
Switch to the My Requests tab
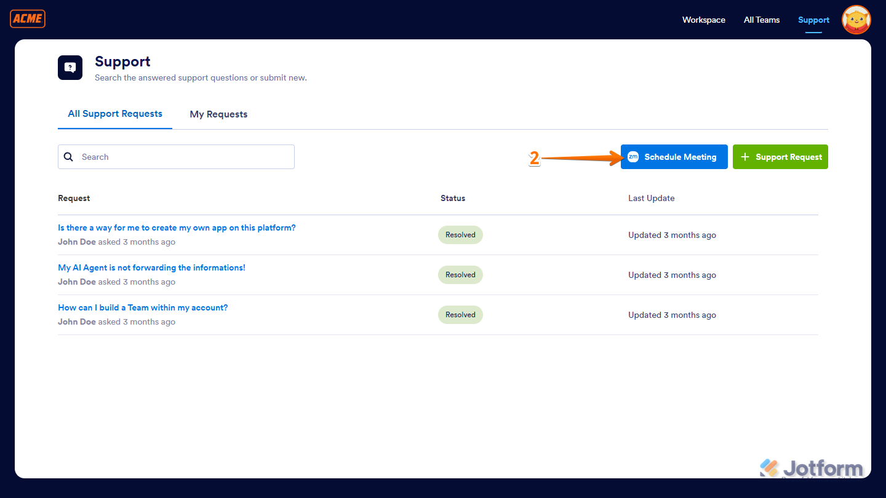(218, 114)
